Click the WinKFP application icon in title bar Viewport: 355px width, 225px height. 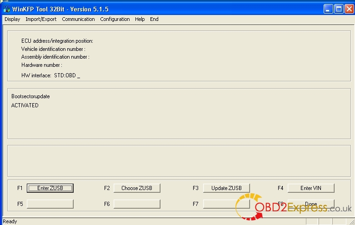(6, 9)
